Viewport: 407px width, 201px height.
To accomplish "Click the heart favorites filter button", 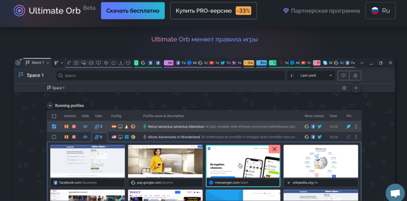I will pyautogui.click(x=343, y=76).
